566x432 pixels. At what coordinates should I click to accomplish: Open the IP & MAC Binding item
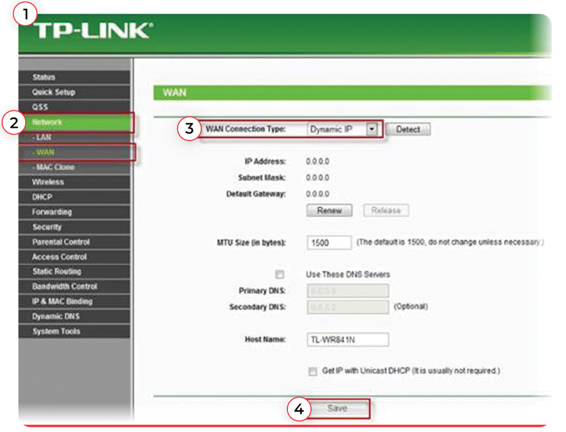(74, 301)
